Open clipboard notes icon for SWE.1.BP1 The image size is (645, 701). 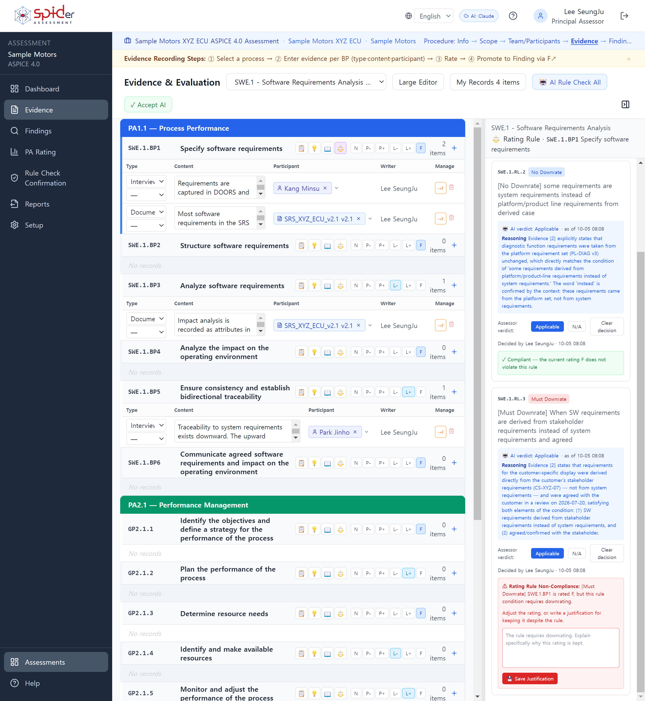(301, 148)
